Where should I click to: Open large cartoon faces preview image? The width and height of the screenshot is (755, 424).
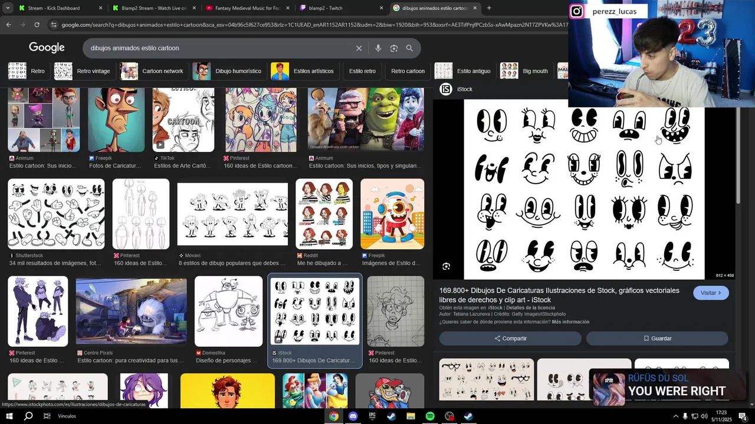click(x=584, y=189)
